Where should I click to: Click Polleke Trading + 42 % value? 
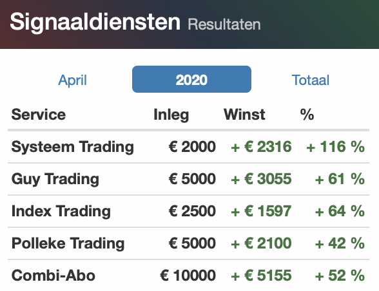340,243
